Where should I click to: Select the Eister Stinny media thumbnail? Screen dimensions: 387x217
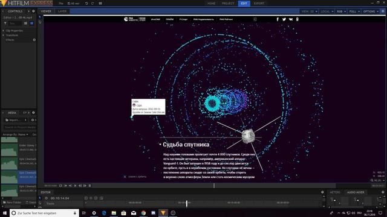[x=10, y=150]
